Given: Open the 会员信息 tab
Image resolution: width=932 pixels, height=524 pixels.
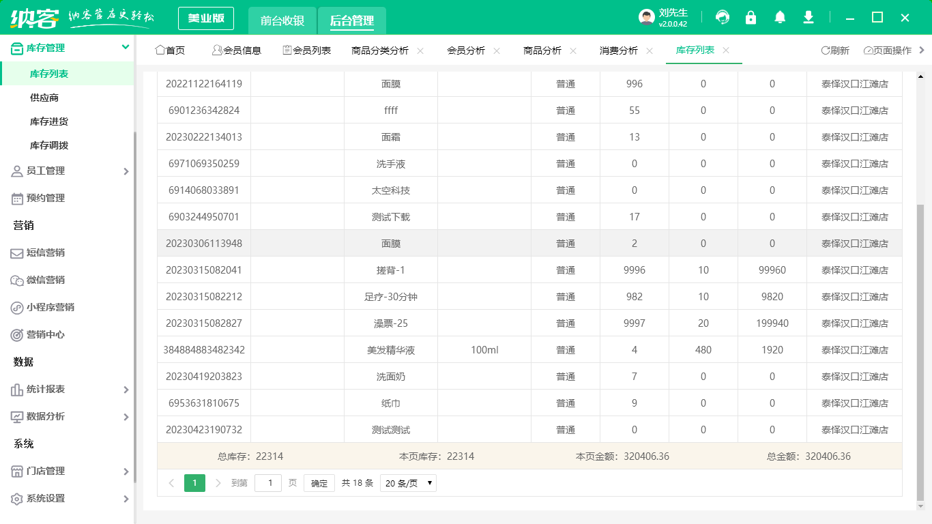Looking at the screenshot, I should pyautogui.click(x=237, y=50).
